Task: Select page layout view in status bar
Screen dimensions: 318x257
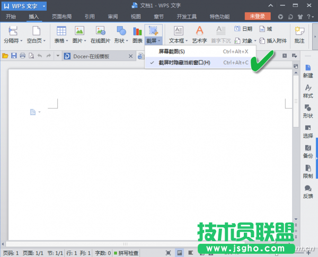Action: click(180, 253)
